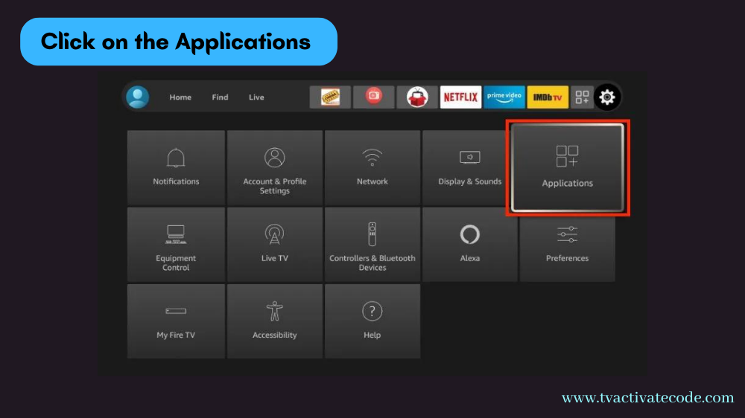Open the Live TV settings tile

pos(275,245)
